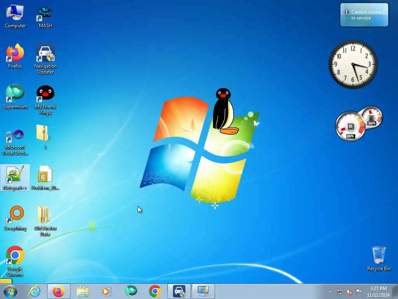Image resolution: width=398 pixels, height=299 pixels.
Task: Open the network tray icon
Action: point(340,292)
